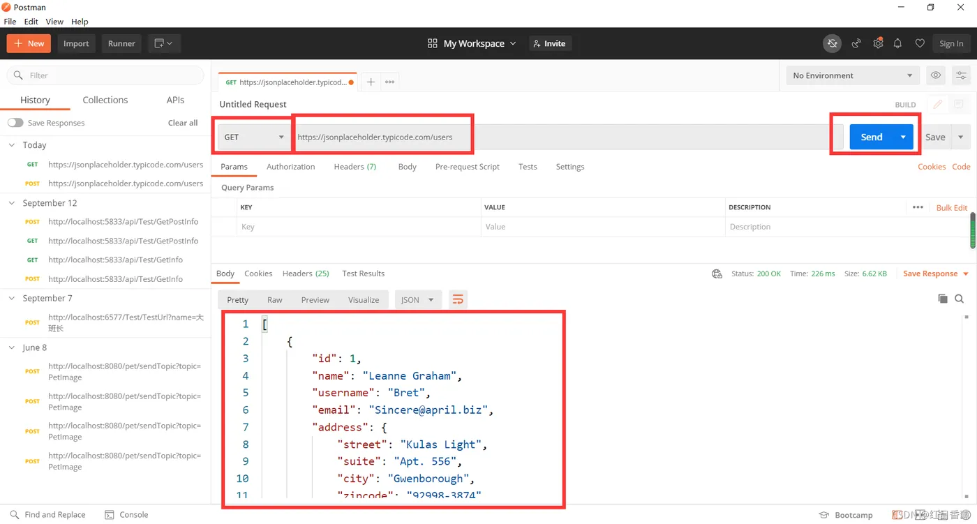Switch response view to Raw
977x524 pixels.
click(x=275, y=299)
